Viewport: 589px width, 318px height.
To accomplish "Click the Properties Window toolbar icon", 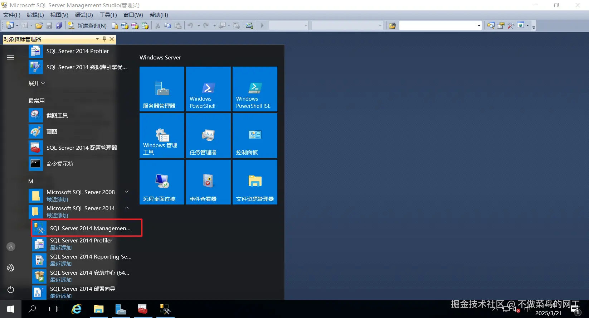I will pos(501,25).
